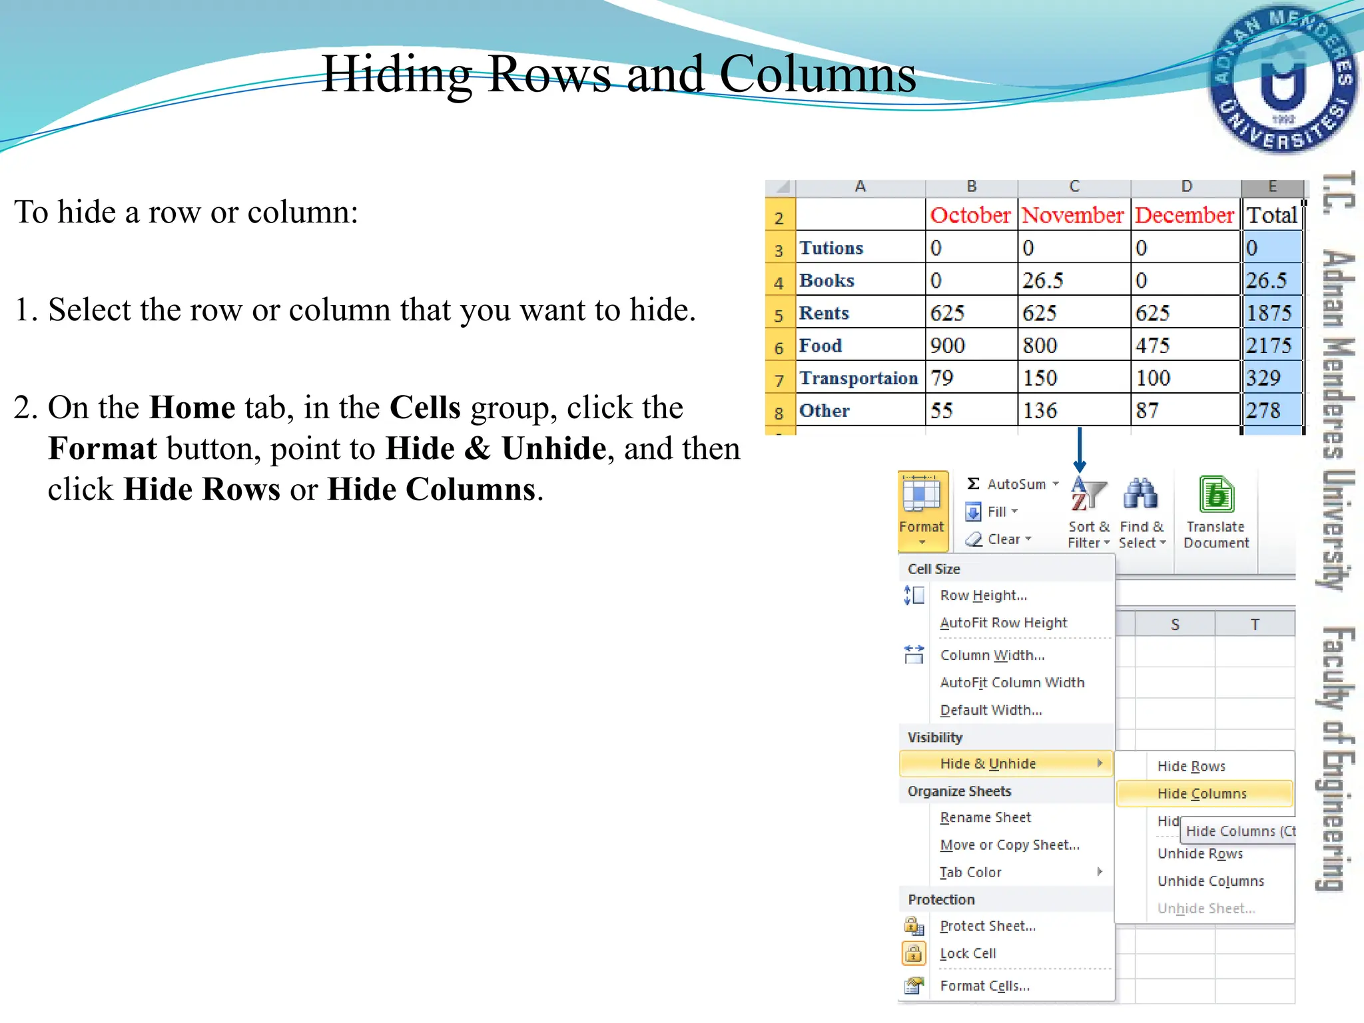1364x1023 pixels.
Task: Click the Rents cell
Action: tap(860, 312)
